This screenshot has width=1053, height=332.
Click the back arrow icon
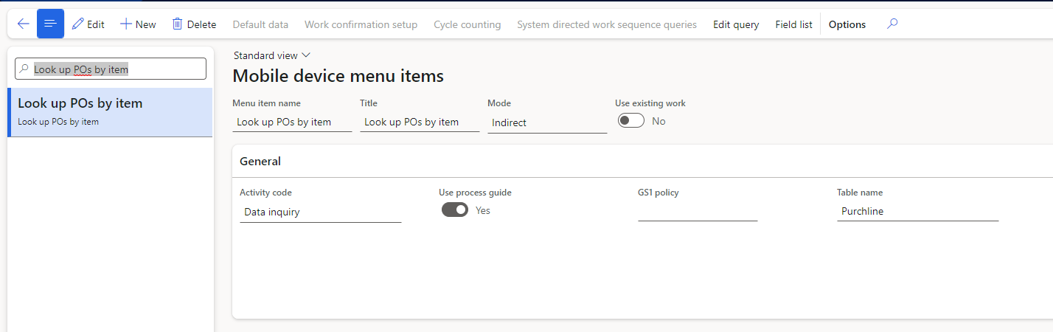coord(23,24)
